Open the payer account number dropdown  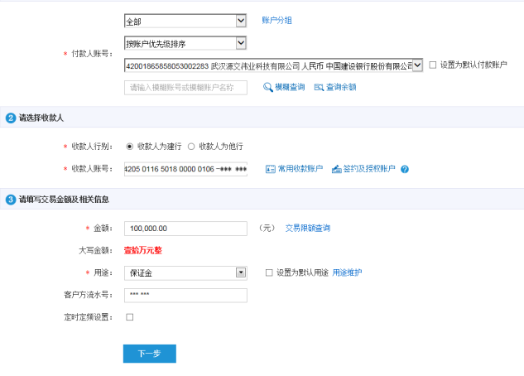(x=417, y=65)
